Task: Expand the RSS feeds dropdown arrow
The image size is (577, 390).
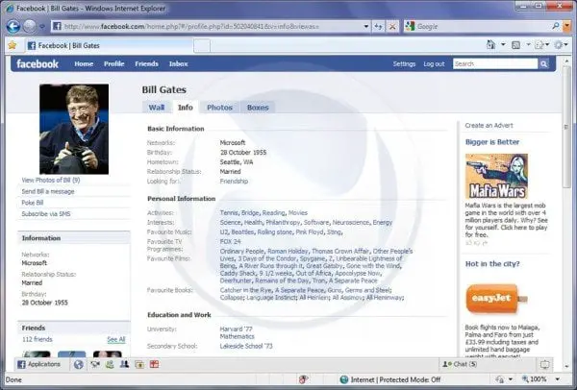Action: (528, 45)
